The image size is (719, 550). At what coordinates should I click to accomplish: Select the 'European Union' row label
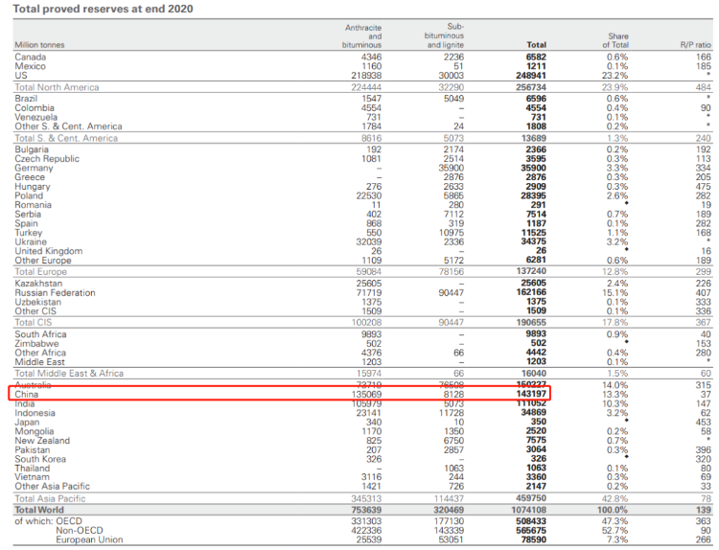[x=87, y=539]
